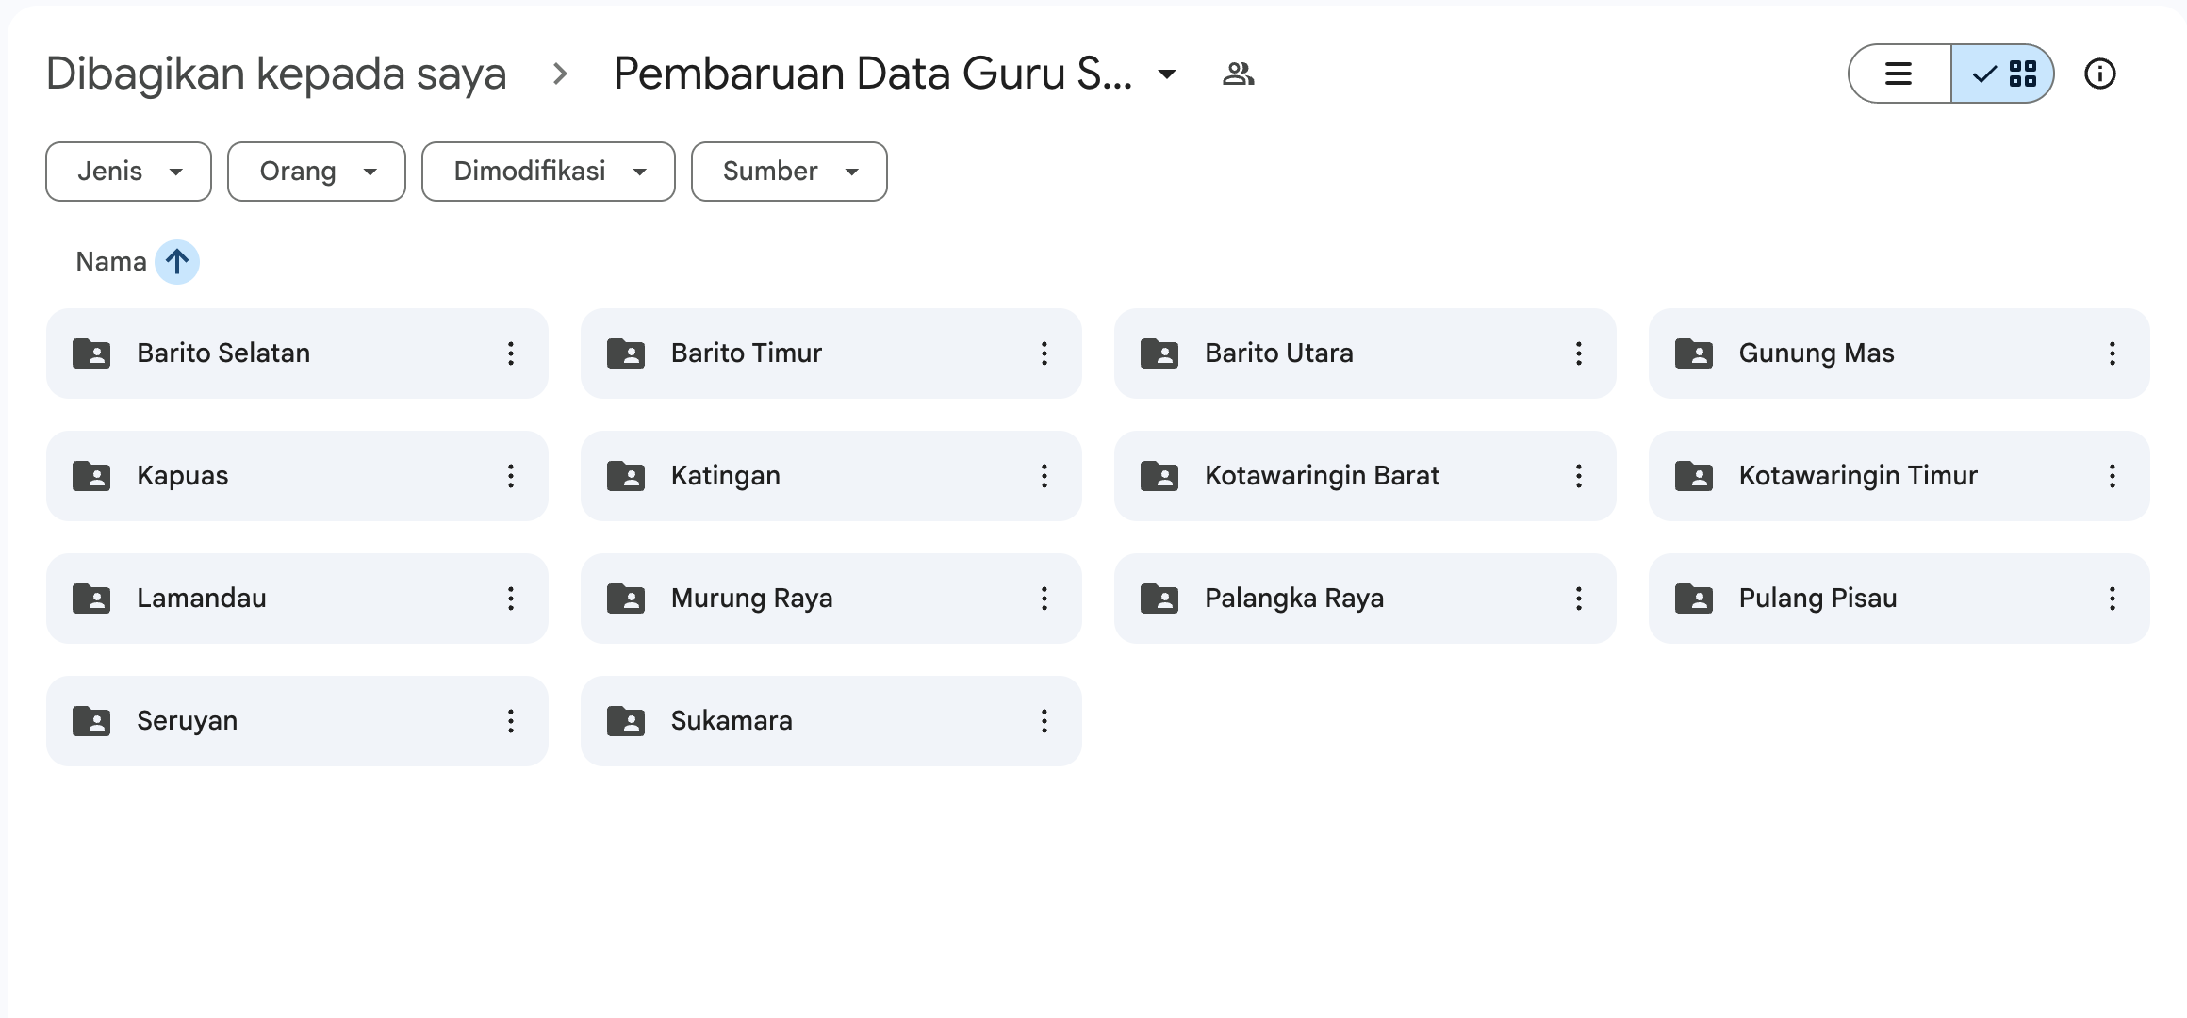Image resolution: width=2187 pixels, height=1018 pixels.
Task: Open more options for Palangka Raya
Action: 1578,599
